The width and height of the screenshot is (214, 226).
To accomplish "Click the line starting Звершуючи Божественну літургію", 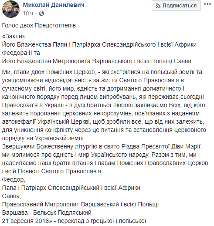I will (102, 147).
